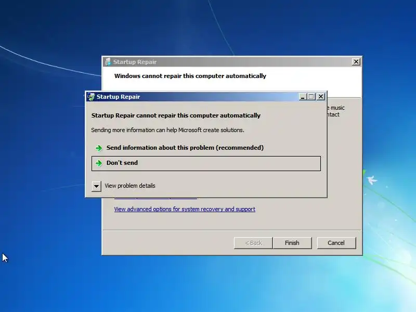Click the heading Startup Repair cannot repair this computer automatically
Viewport: 416px width, 312px height.
[176, 115]
